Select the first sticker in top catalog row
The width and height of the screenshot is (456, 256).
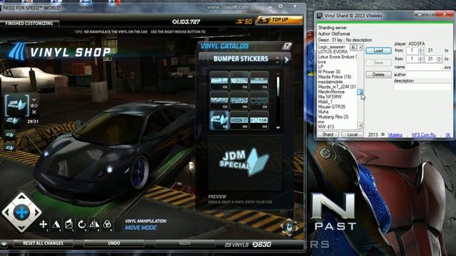[219, 80]
